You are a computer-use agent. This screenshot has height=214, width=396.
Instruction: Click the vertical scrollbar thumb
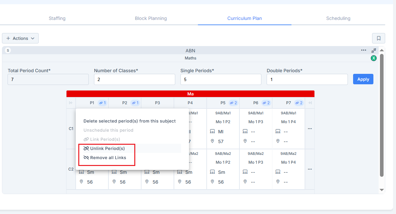382,115
